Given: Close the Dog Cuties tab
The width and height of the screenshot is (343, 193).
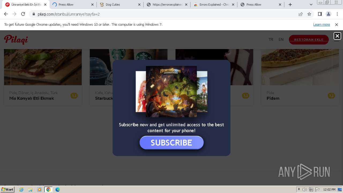Looking at the screenshot, I should coord(139,5).
